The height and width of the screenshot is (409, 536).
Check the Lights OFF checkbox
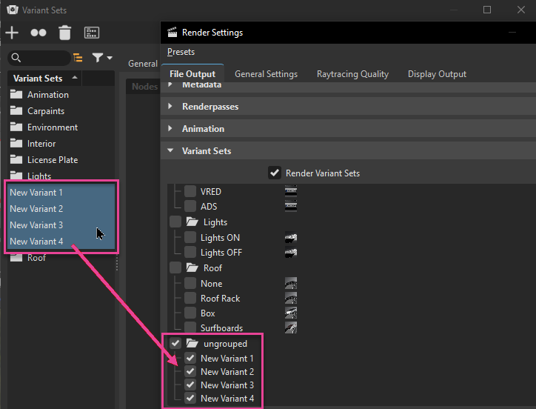[x=190, y=252]
